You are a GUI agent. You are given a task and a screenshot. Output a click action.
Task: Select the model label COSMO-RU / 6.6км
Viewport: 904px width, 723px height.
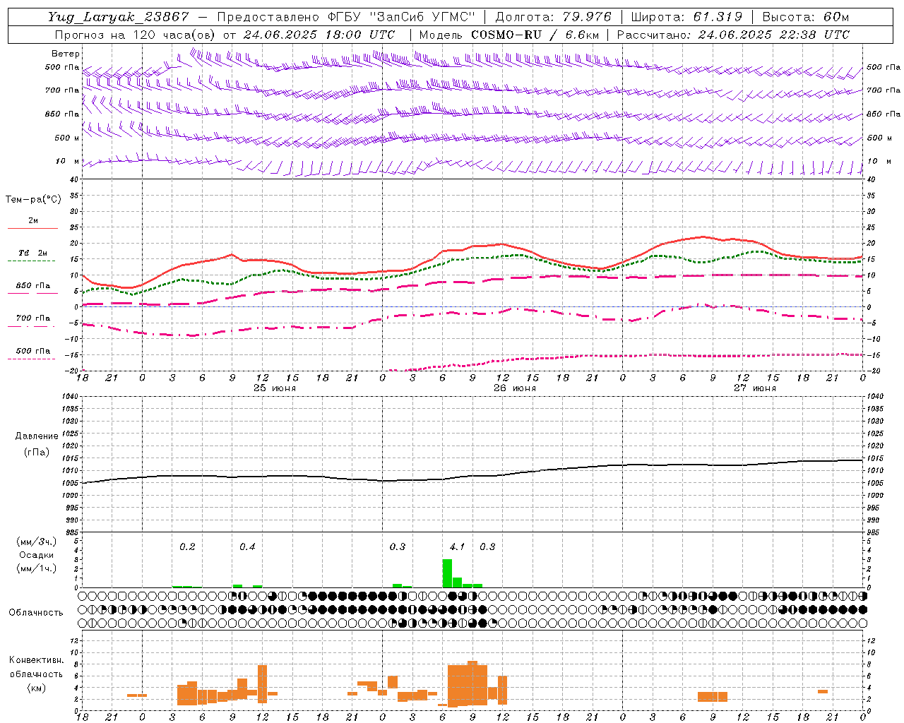click(x=535, y=35)
